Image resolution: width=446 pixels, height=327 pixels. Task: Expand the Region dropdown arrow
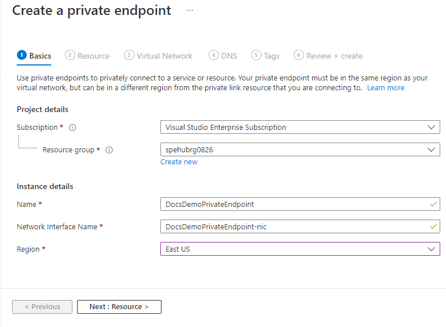tap(432, 249)
